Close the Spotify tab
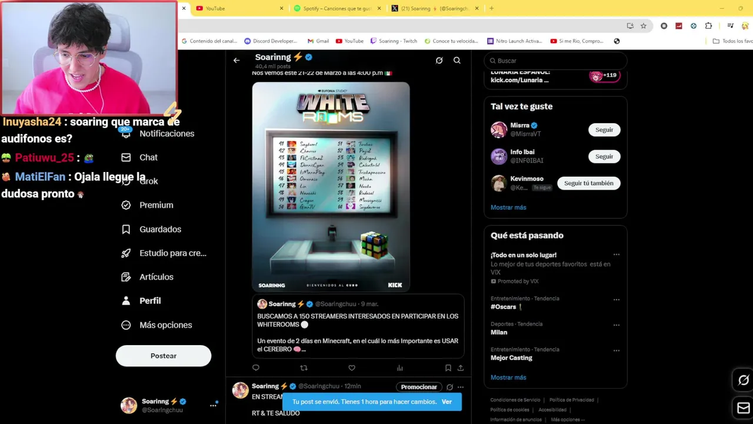 379,8
